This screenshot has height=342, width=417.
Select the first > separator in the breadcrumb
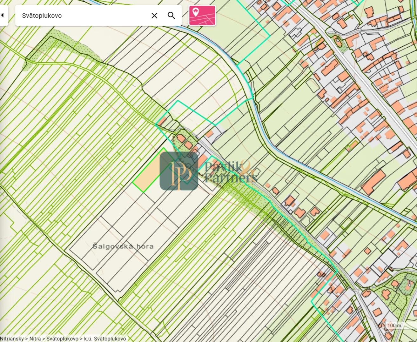click(27, 339)
